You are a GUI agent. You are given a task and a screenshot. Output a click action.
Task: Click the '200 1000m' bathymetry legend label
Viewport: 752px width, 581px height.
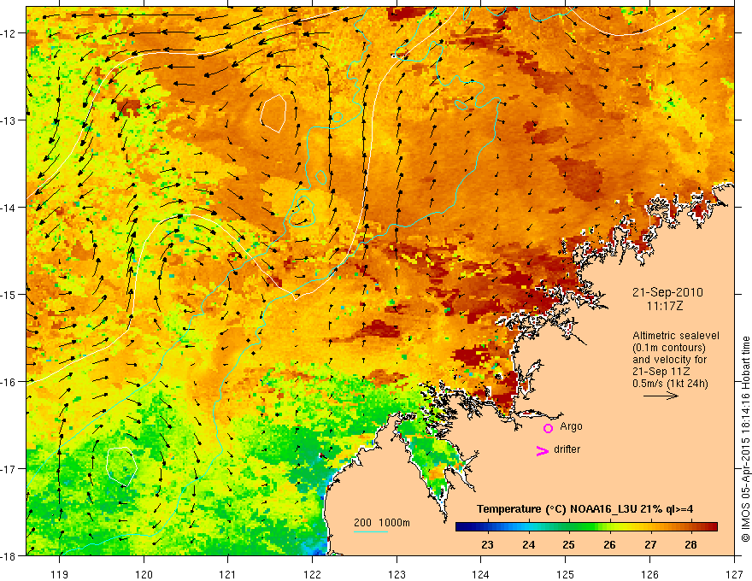(382, 523)
